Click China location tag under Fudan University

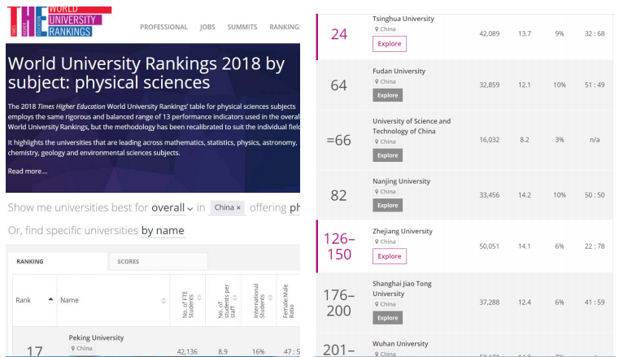(x=386, y=81)
